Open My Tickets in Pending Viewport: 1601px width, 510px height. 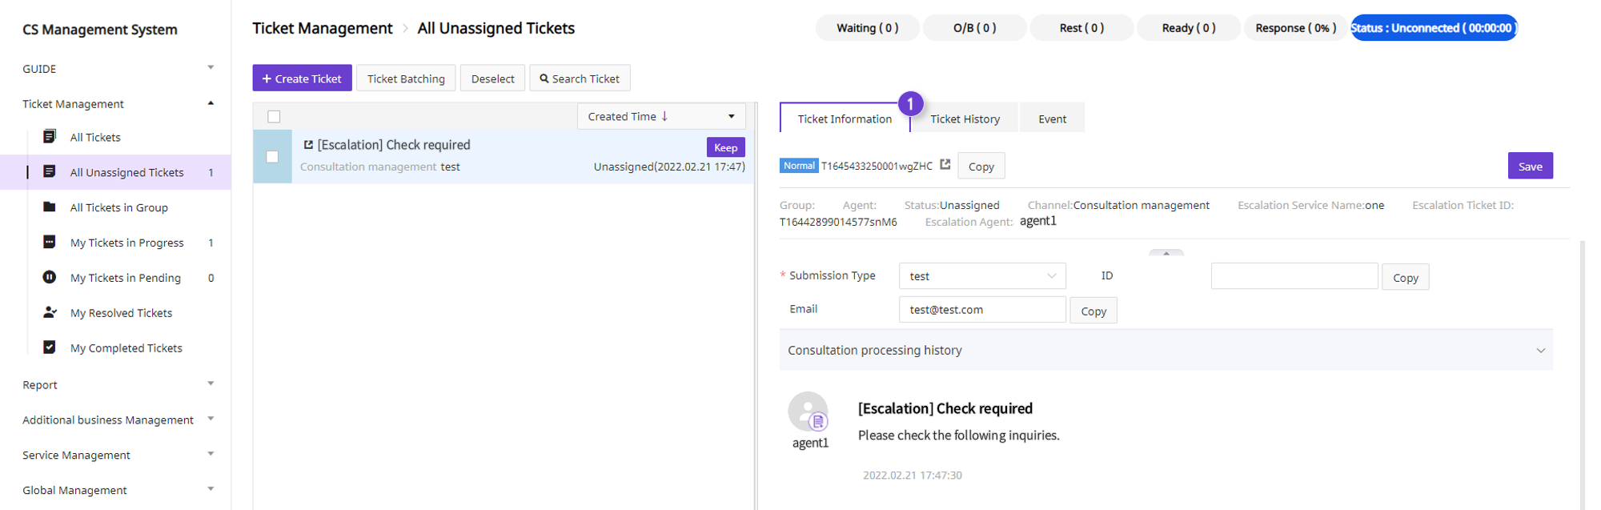[126, 278]
